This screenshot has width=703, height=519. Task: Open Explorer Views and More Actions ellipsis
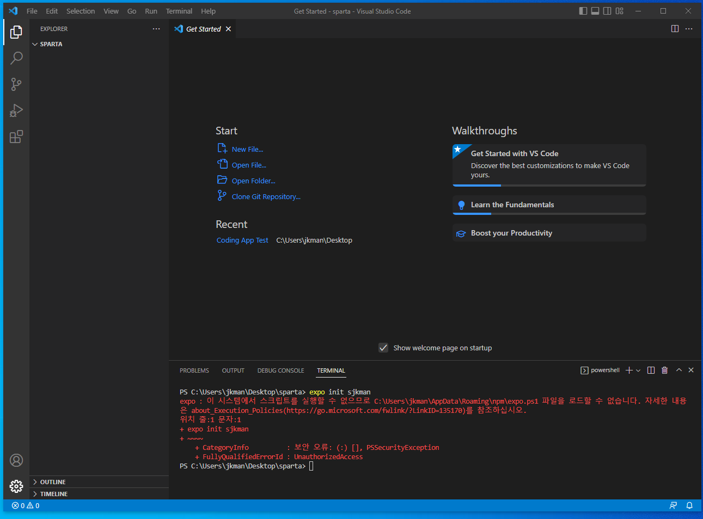[x=156, y=29]
